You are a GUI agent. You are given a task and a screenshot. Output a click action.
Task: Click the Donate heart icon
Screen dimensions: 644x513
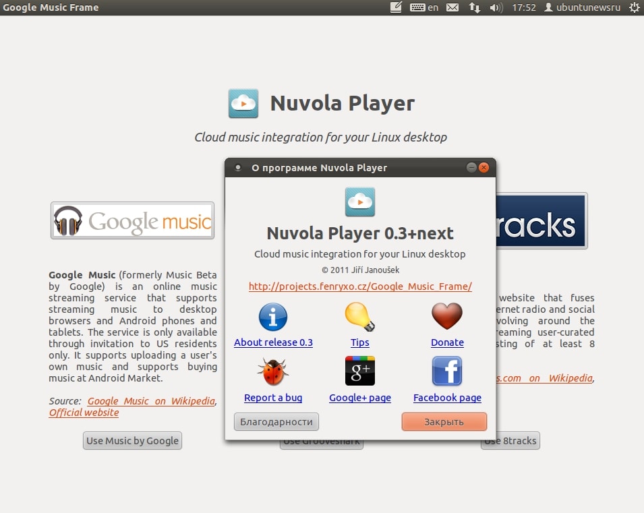[447, 316]
